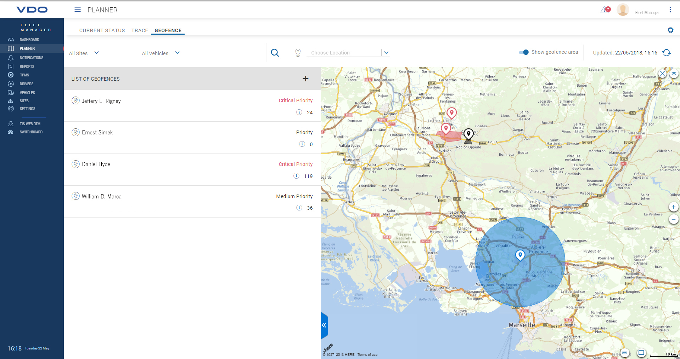Open Notifications in the sidebar
Image resolution: width=680 pixels, height=359 pixels.
(x=31, y=58)
